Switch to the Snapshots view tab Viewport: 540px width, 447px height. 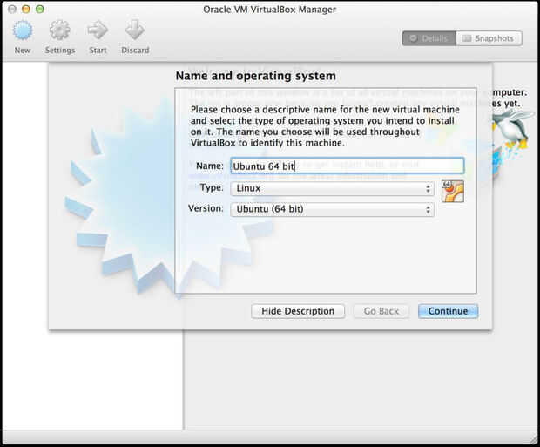point(489,38)
